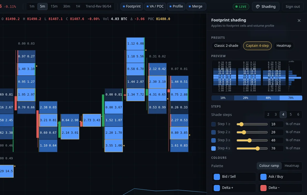Toggle the Merge option
The width and height of the screenshot is (307, 195).
point(196,6)
